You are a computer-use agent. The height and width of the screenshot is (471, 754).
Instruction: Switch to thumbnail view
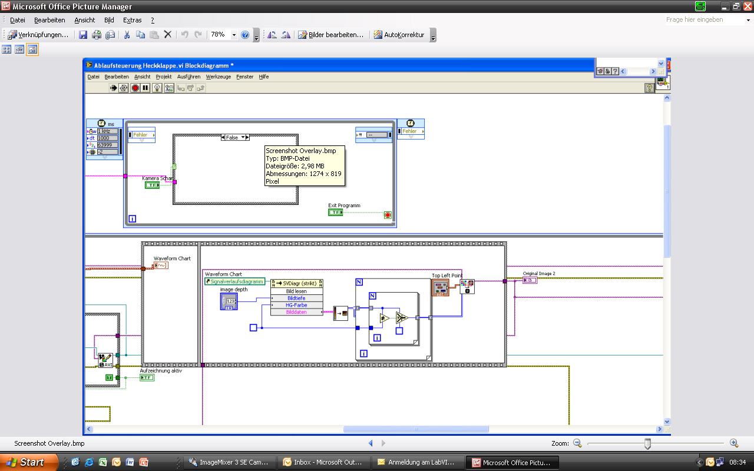pyautogui.click(x=7, y=49)
